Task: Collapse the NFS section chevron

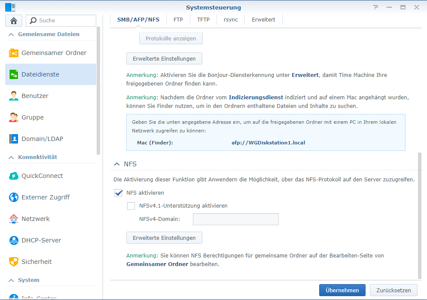Action: pos(116,164)
